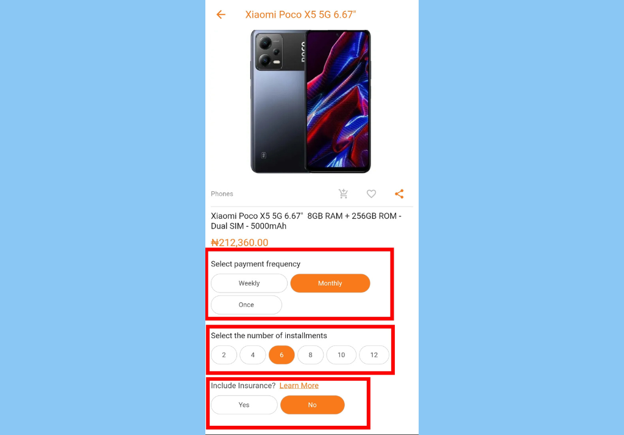Add phone to cart icon
The height and width of the screenshot is (435, 624).
[343, 194]
